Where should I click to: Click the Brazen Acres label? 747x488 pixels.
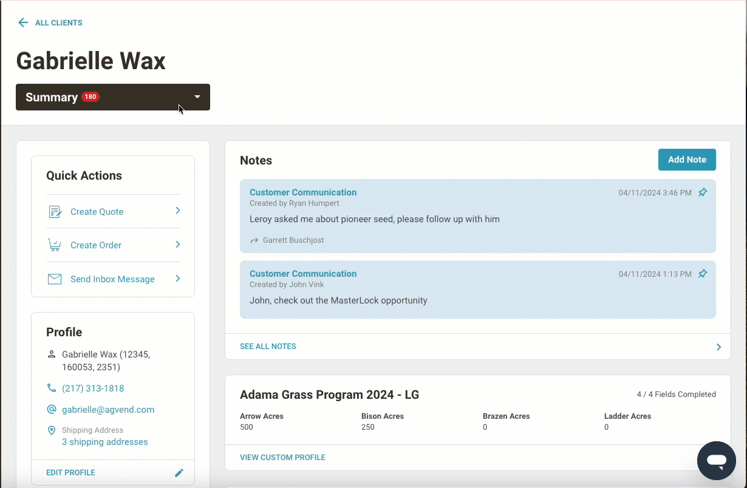click(x=507, y=416)
